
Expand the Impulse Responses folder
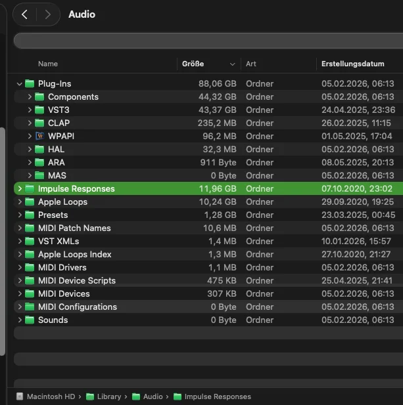coord(20,189)
